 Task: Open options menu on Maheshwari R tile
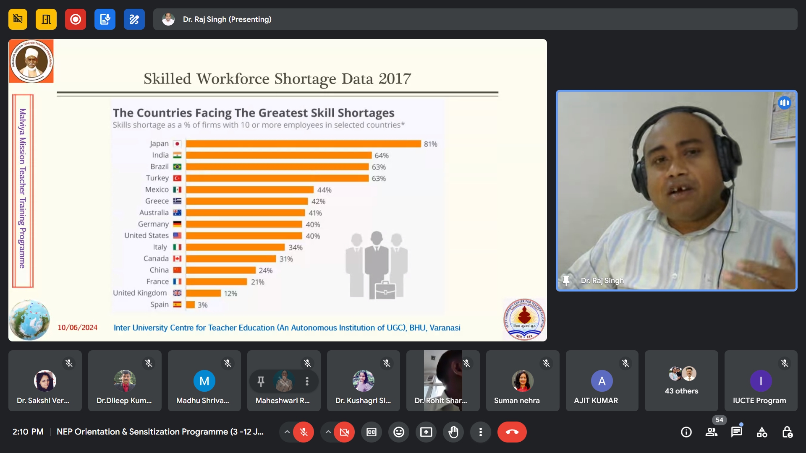click(x=307, y=381)
